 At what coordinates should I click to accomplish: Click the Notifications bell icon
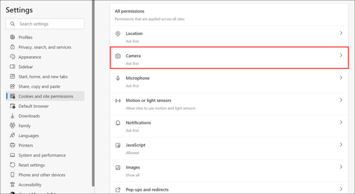tap(118, 123)
